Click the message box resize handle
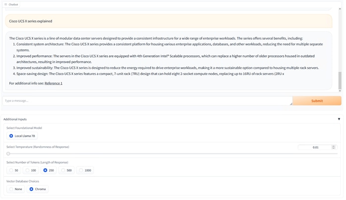This screenshot has height=200, width=346. 291,104
